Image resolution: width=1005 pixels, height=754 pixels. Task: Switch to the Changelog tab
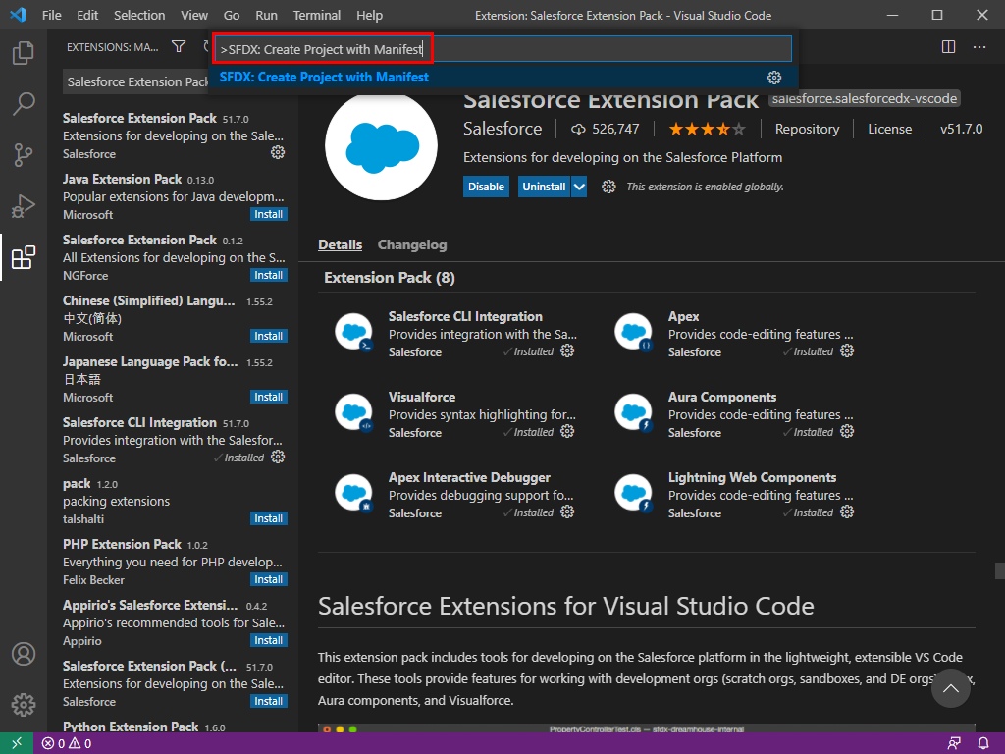[412, 244]
